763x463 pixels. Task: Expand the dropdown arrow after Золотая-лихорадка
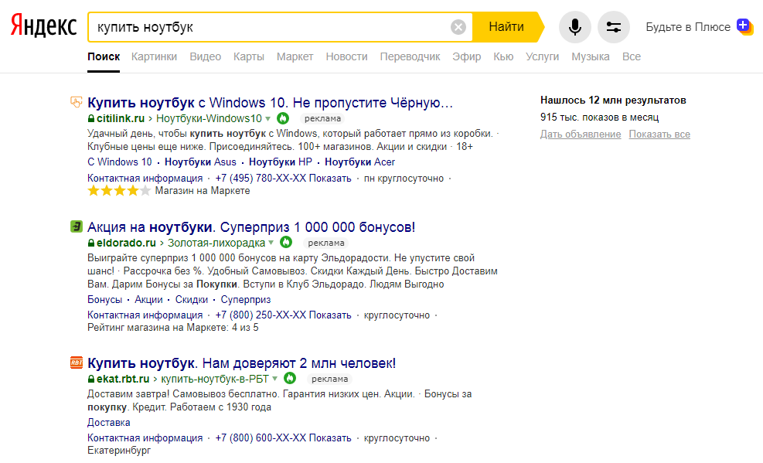[x=271, y=243]
